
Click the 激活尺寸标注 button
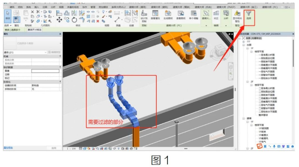35,30
